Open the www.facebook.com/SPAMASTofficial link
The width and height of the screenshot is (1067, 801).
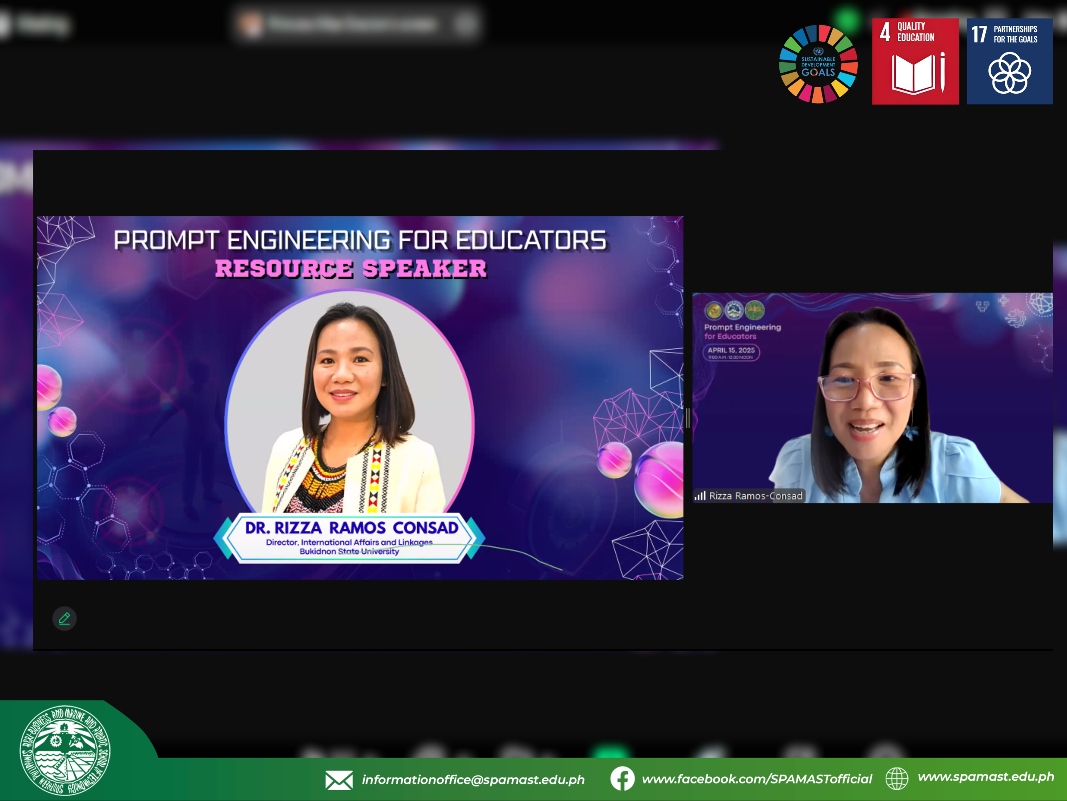coord(757,779)
